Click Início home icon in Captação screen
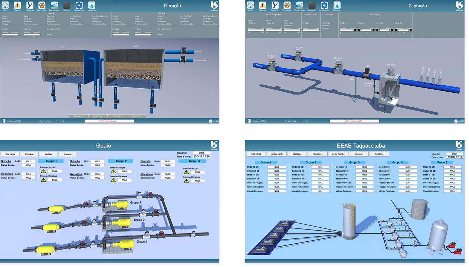 pos(250,5)
